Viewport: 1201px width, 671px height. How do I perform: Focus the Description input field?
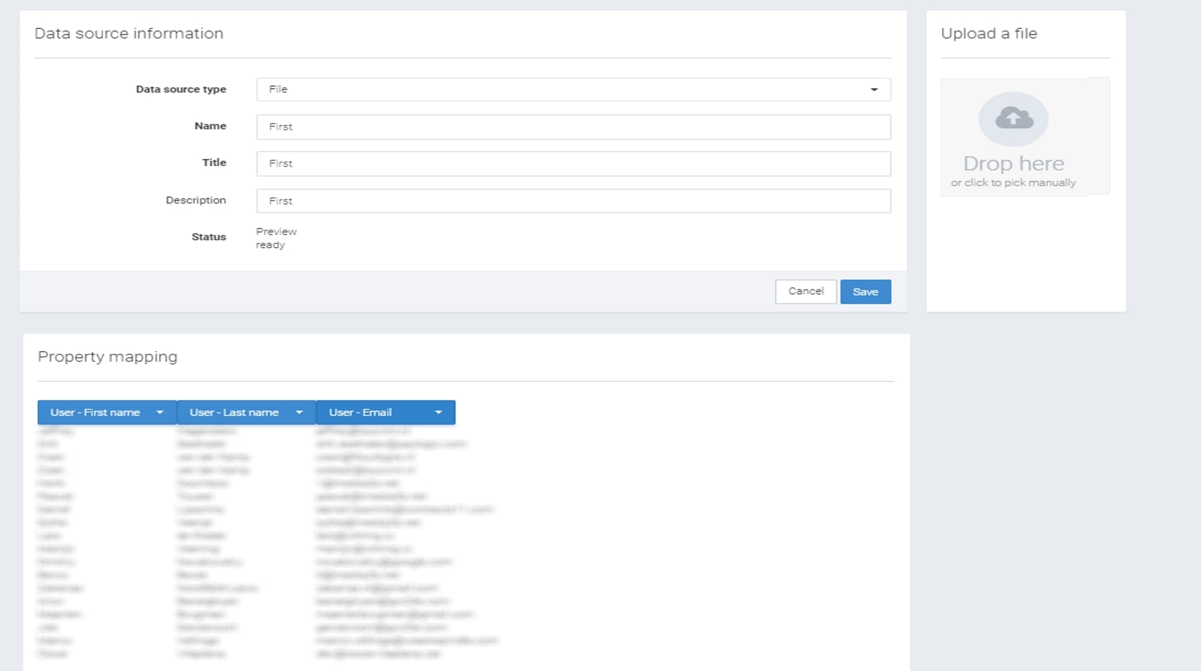pos(572,201)
